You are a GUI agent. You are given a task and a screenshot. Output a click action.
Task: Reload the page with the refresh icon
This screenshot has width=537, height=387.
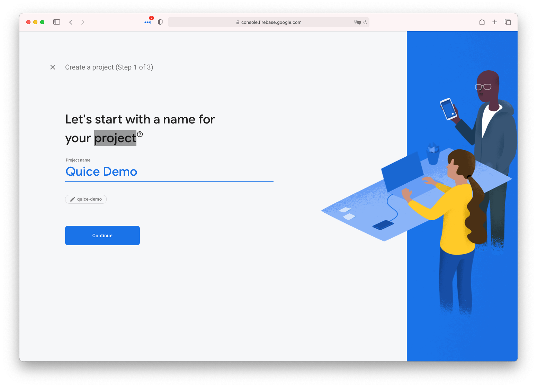click(x=365, y=22)
